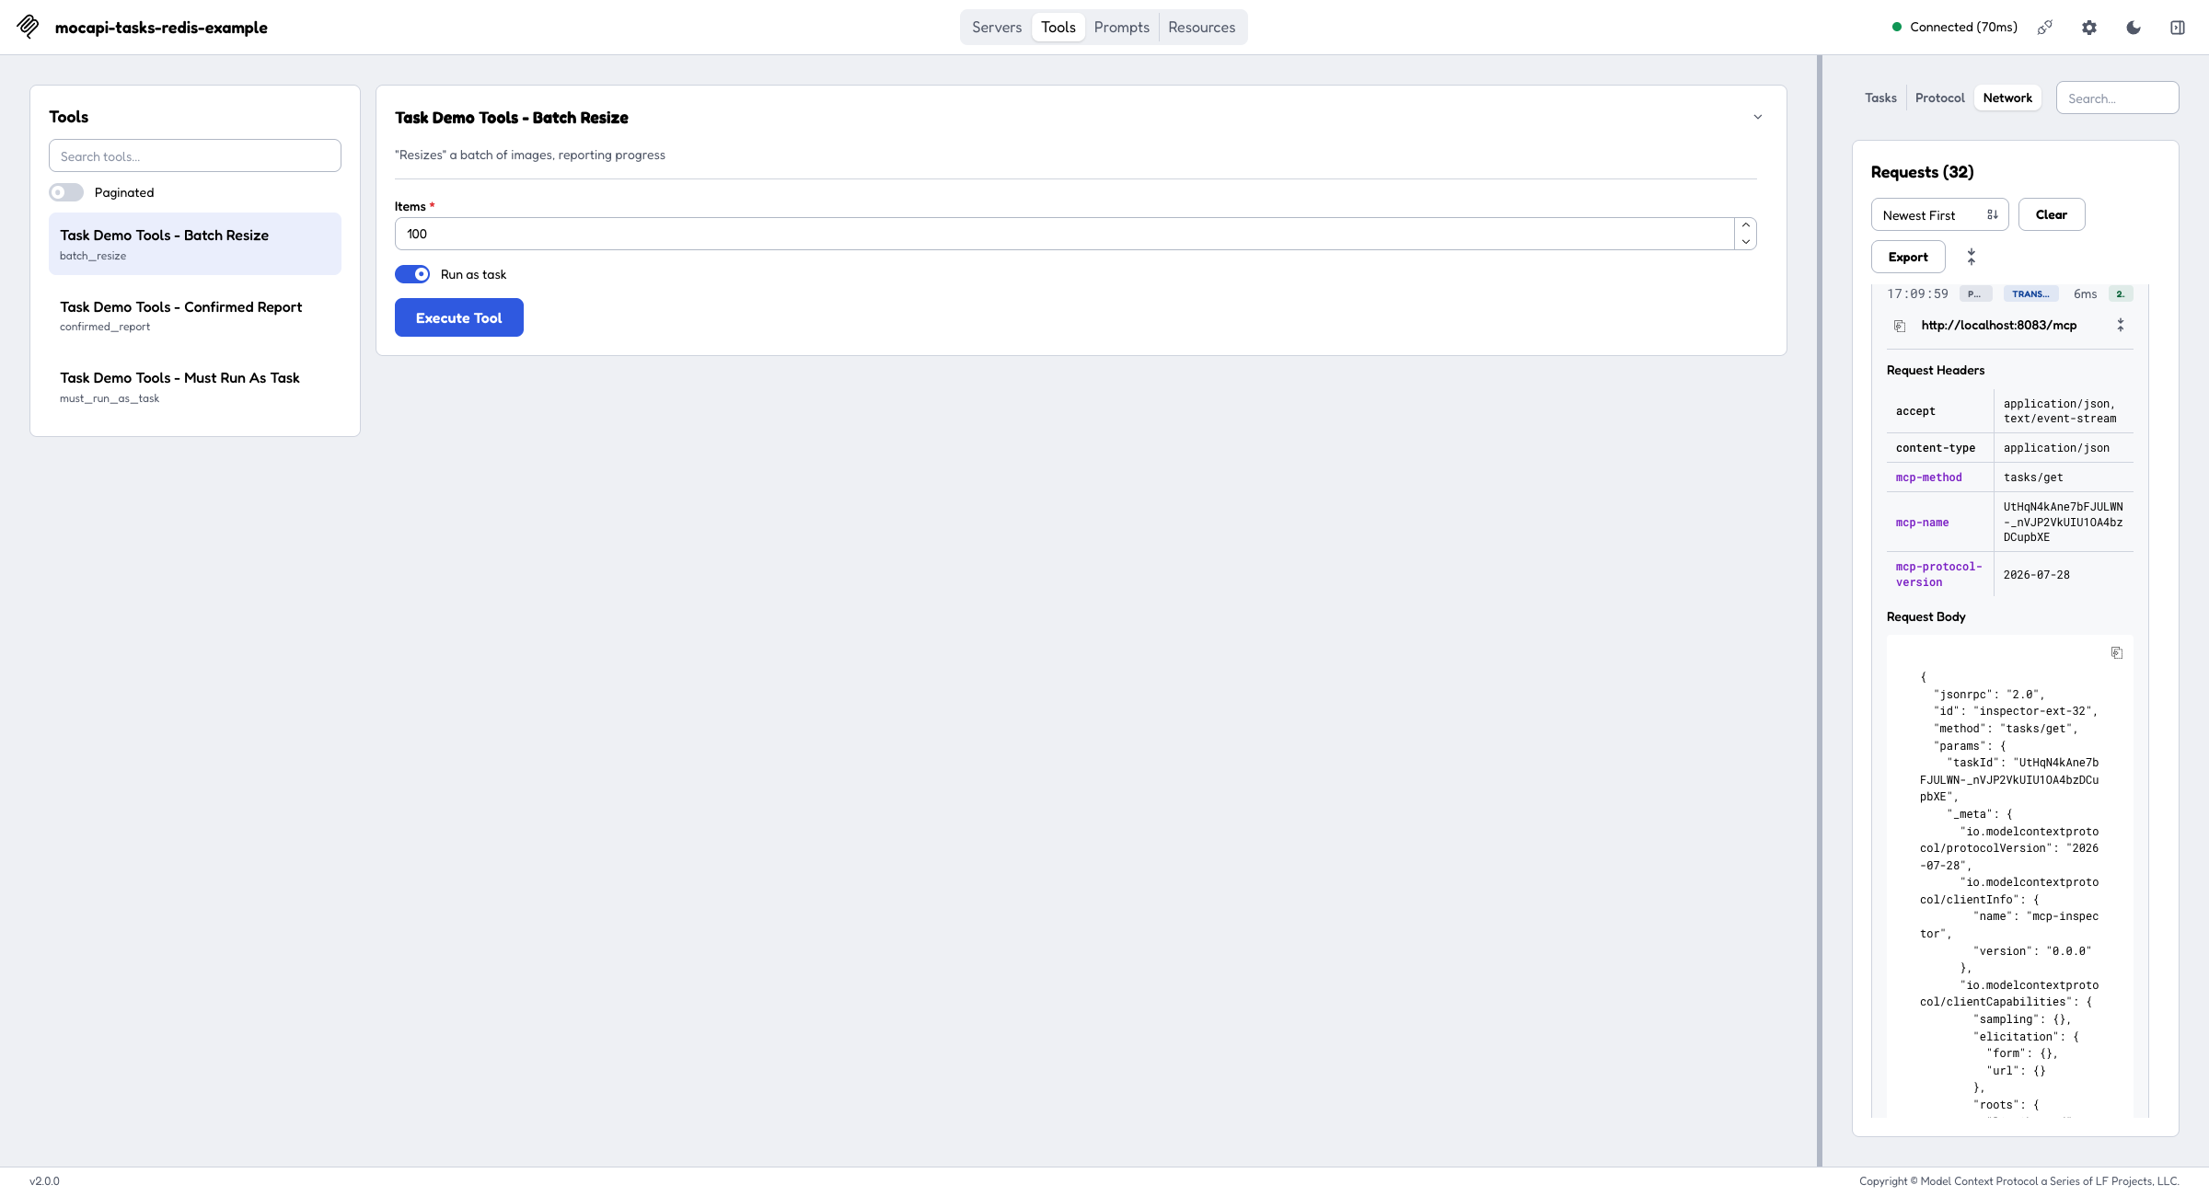Copy the Request Body JSON icon
Screen dimensions: 2209x1196
click(2117, 652)
